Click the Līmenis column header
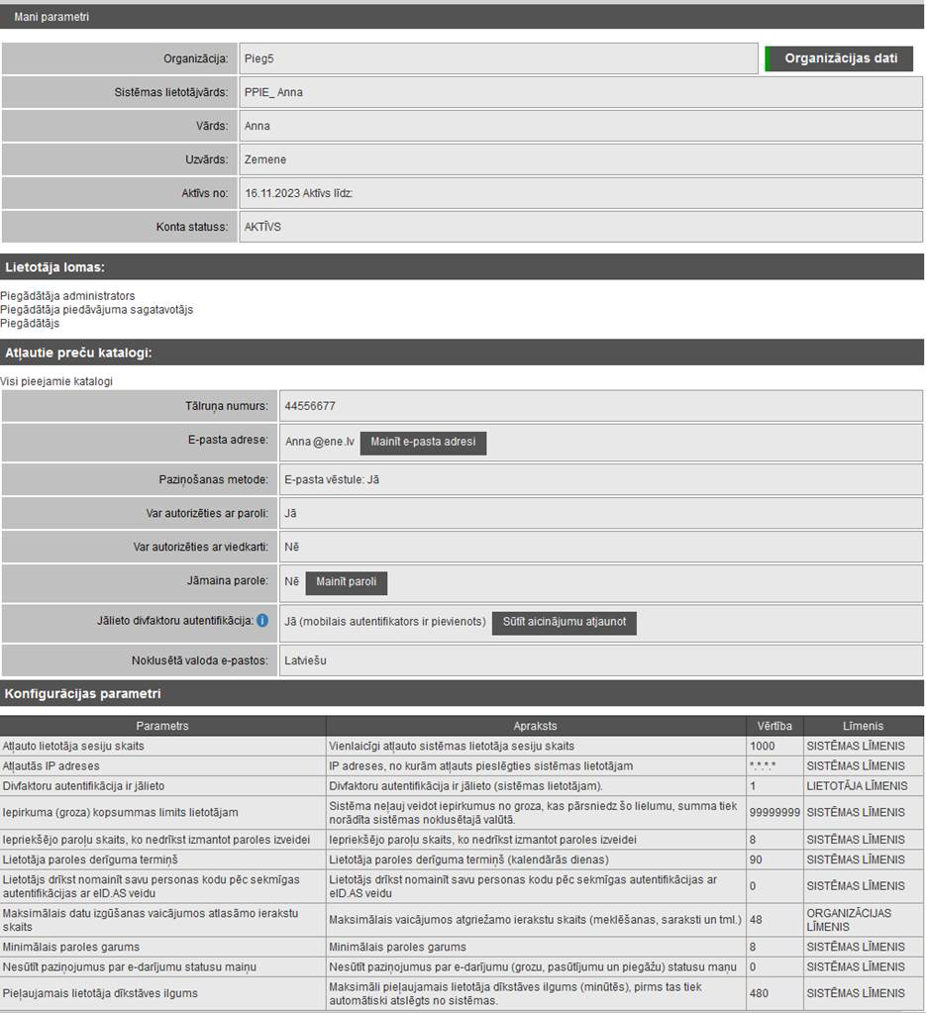 click(x=864, y=726)
